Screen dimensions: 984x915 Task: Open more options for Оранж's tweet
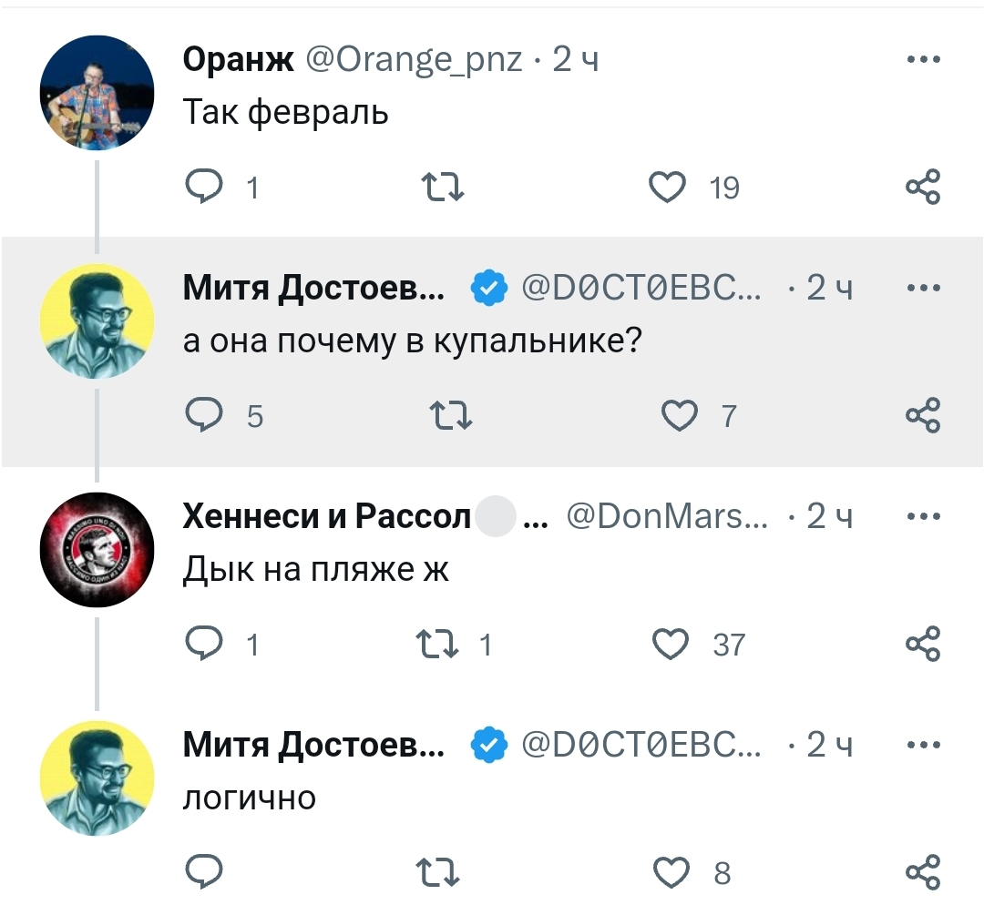(923, 61)
